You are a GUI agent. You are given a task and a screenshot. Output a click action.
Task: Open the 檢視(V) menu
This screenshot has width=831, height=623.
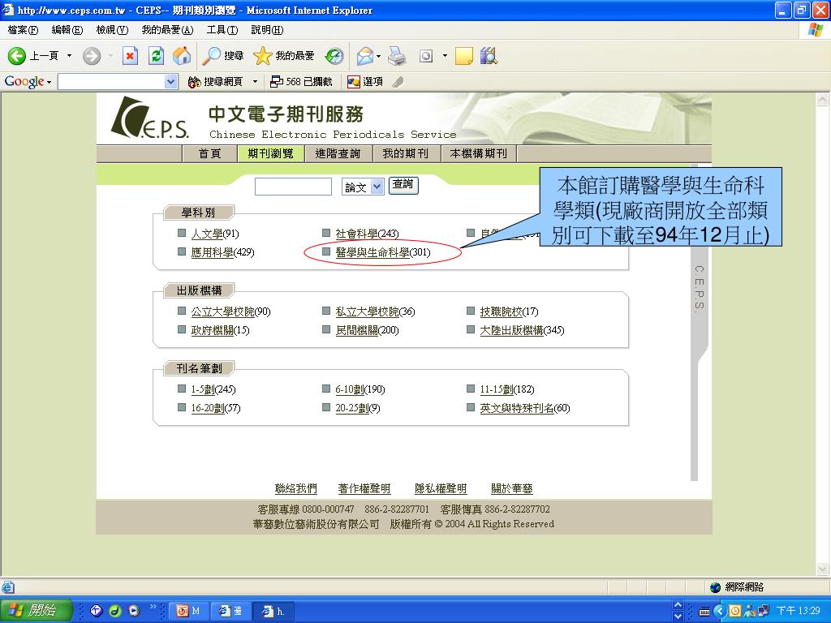(112, 30)
